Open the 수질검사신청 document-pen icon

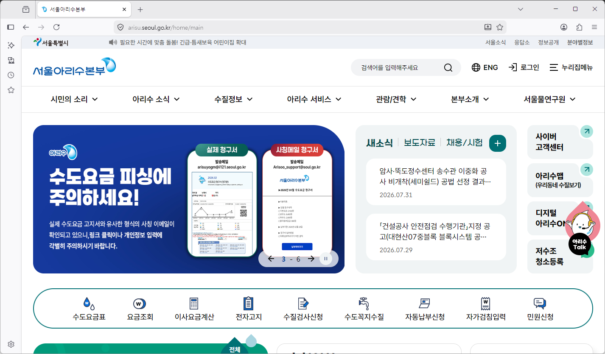coord(303,304)
